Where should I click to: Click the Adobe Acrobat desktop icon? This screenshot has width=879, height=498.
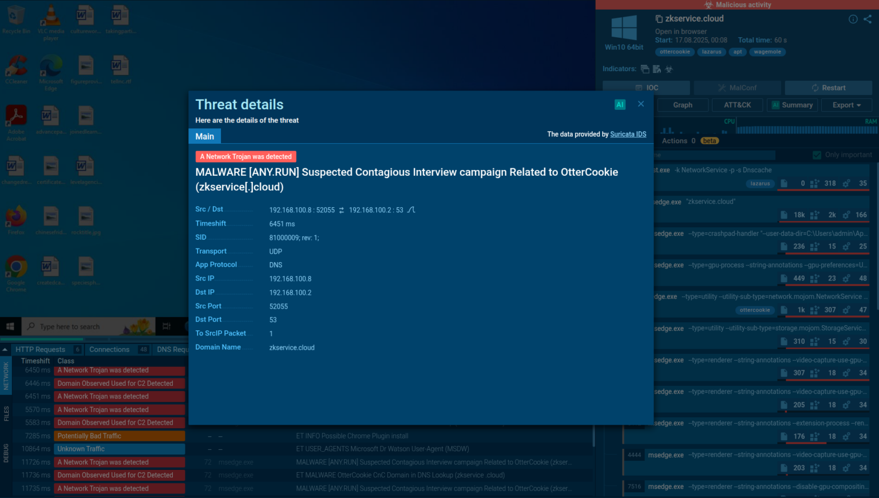[16, 123]
